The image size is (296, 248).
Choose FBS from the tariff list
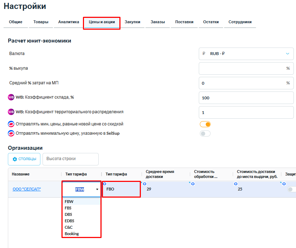click(68, 208)
